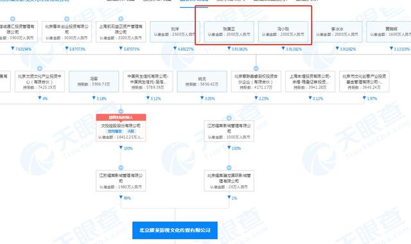The image size is (411, 244).
Task: Open the 刘洋 2500万 shareholder node
Action: point(175,31)
